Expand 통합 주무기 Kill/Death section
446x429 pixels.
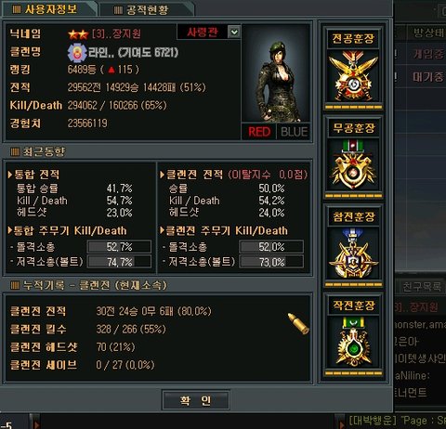67,230
